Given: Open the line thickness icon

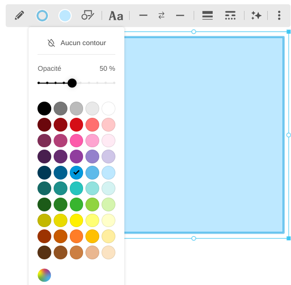Looking at the screenshot, I should pos(207,16).
